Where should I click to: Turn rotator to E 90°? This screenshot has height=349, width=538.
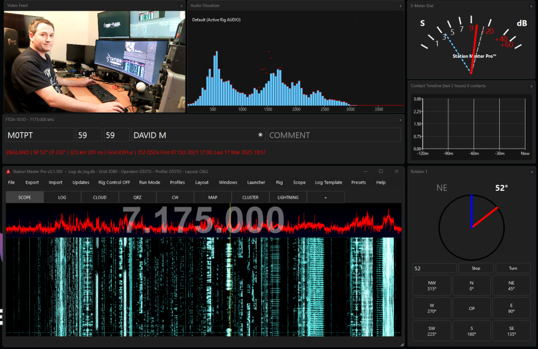[511, 308]
